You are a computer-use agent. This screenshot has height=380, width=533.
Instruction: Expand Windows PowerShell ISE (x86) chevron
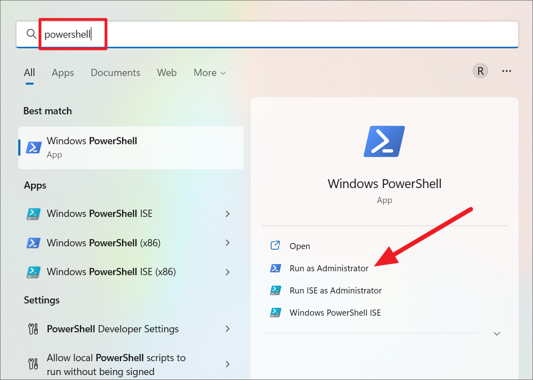[x=228, y=272]
